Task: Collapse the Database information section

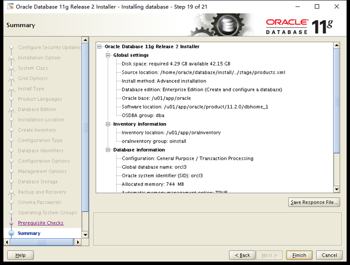Action: pyautogui.click(x=108, y=150)
